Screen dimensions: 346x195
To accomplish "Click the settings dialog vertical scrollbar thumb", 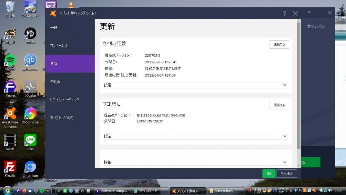I will (299, 85).
